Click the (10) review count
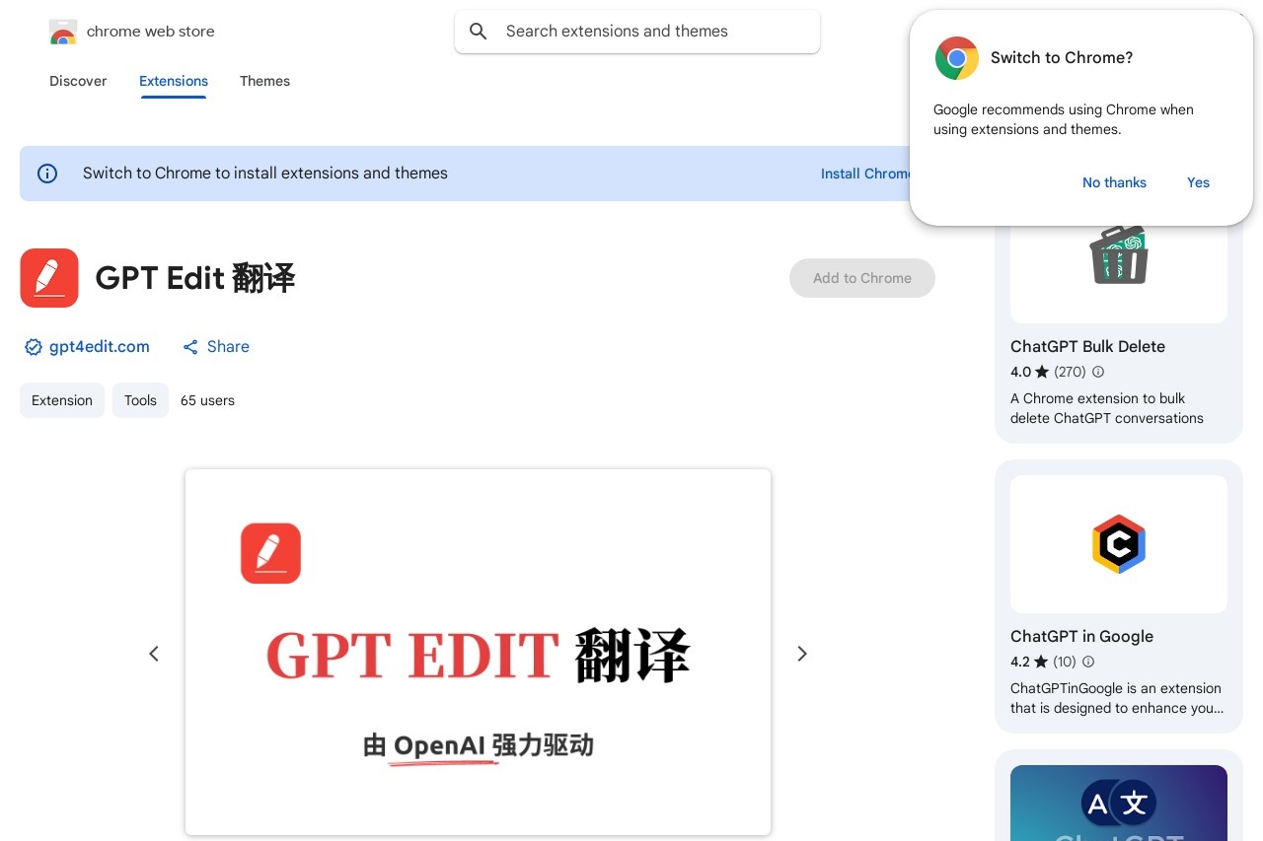The image size is (1263, 841). click(x=1065, y=662)
